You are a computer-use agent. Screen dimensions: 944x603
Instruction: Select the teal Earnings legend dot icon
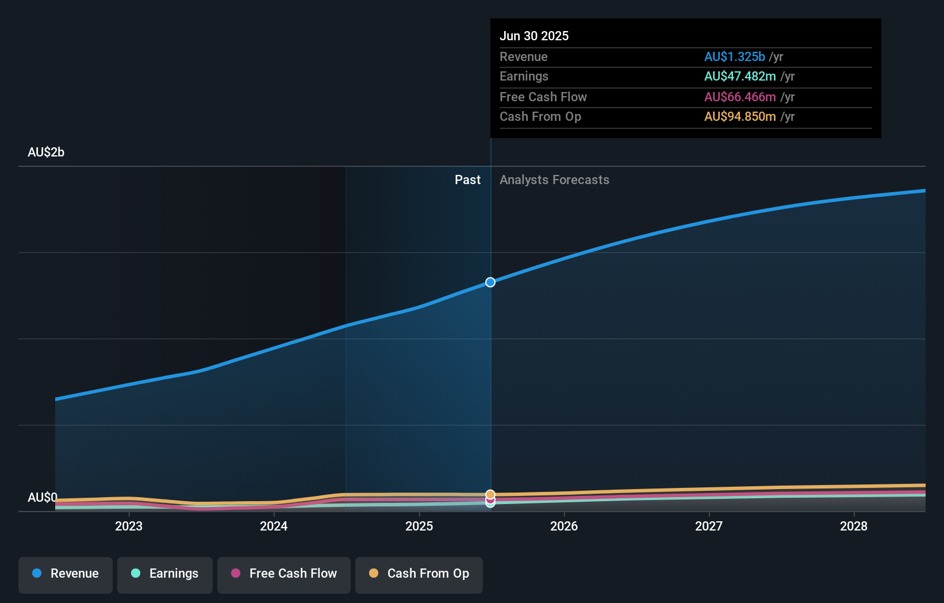pyautogui.click(x=136, y=574)
